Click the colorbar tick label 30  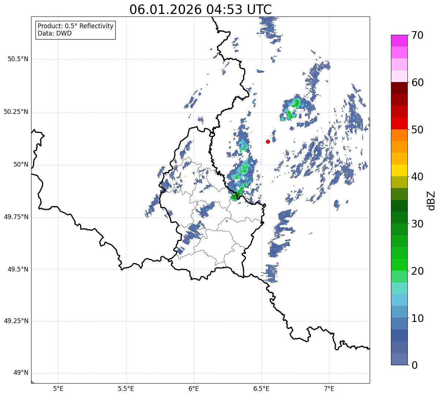point(417,224)
